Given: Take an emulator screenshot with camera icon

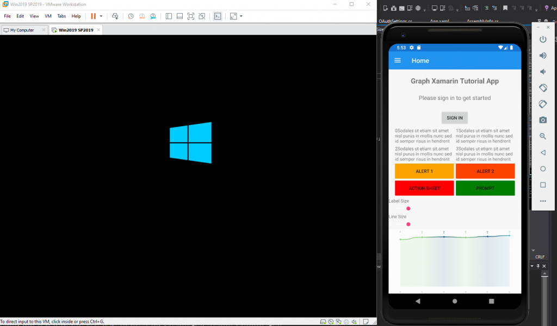Looking at the screenshot, I should pyautogui.click(x=543, y=120).
